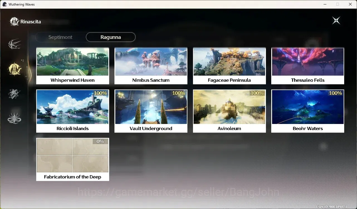Click the 0% progress badge on Fabricatorium

(x=100, y=141)
